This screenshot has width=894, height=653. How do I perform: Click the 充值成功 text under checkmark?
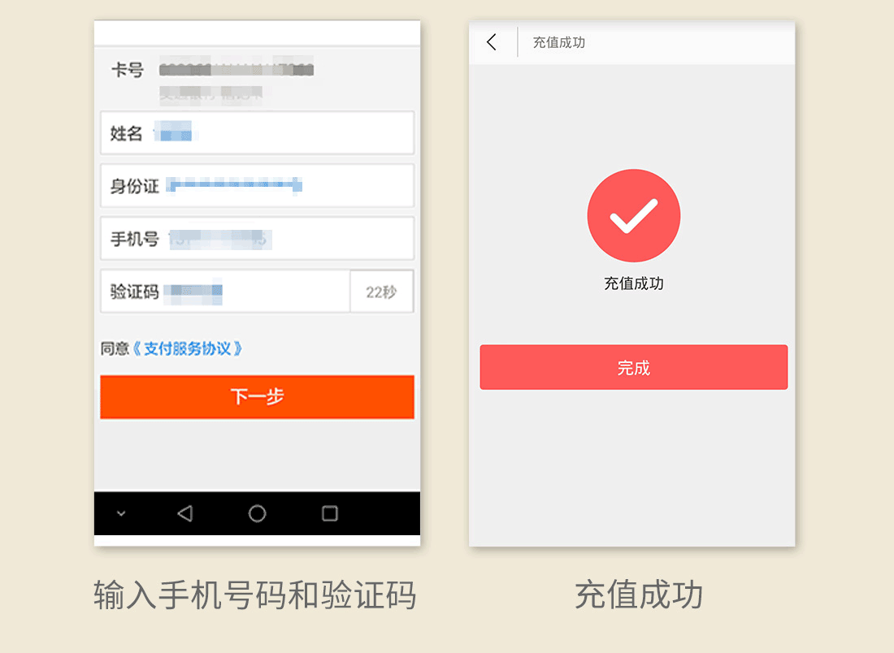click(633, 283)
